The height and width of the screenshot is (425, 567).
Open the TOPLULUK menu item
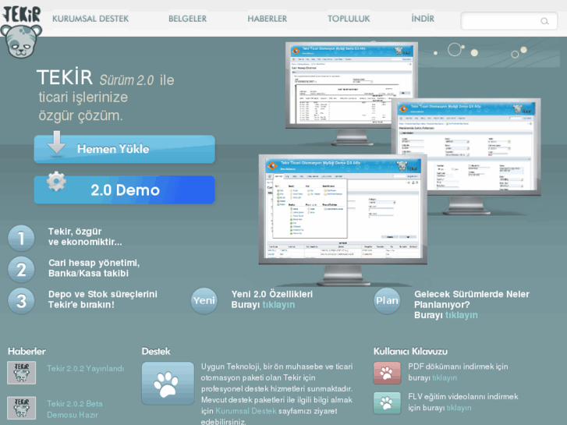point(349,19)
